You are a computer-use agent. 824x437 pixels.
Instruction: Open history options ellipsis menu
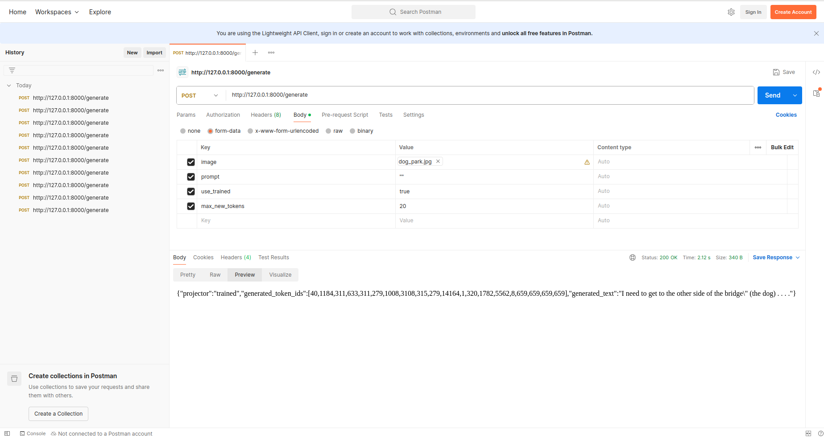pos(161,70)
